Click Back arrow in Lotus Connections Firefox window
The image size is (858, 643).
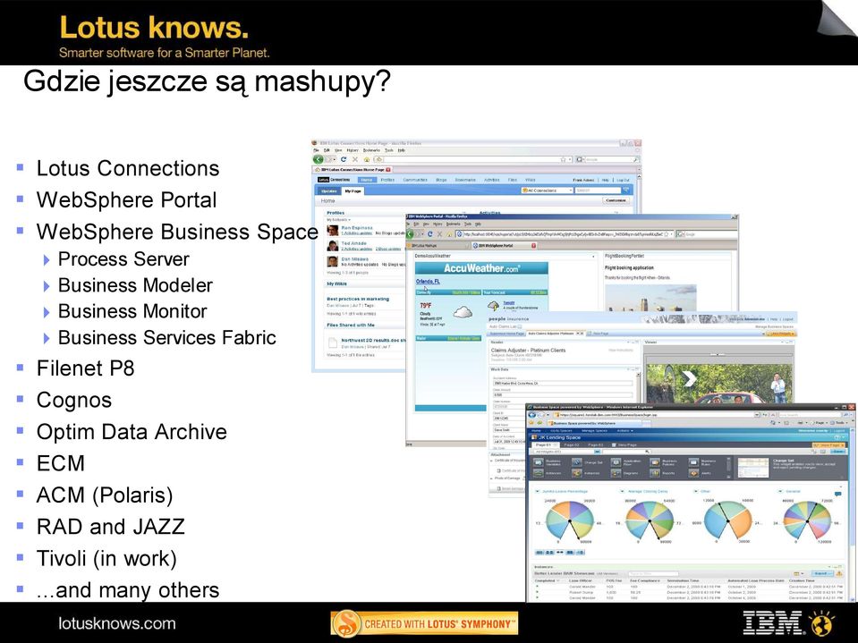318,159
